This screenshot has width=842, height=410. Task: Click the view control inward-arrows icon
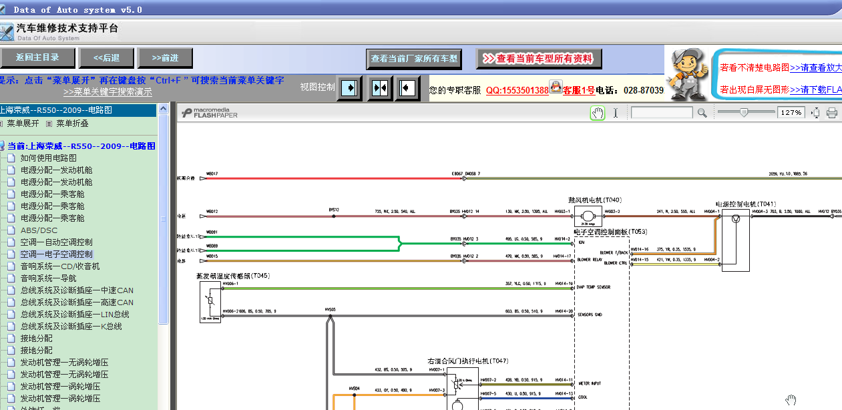point(380,87)
